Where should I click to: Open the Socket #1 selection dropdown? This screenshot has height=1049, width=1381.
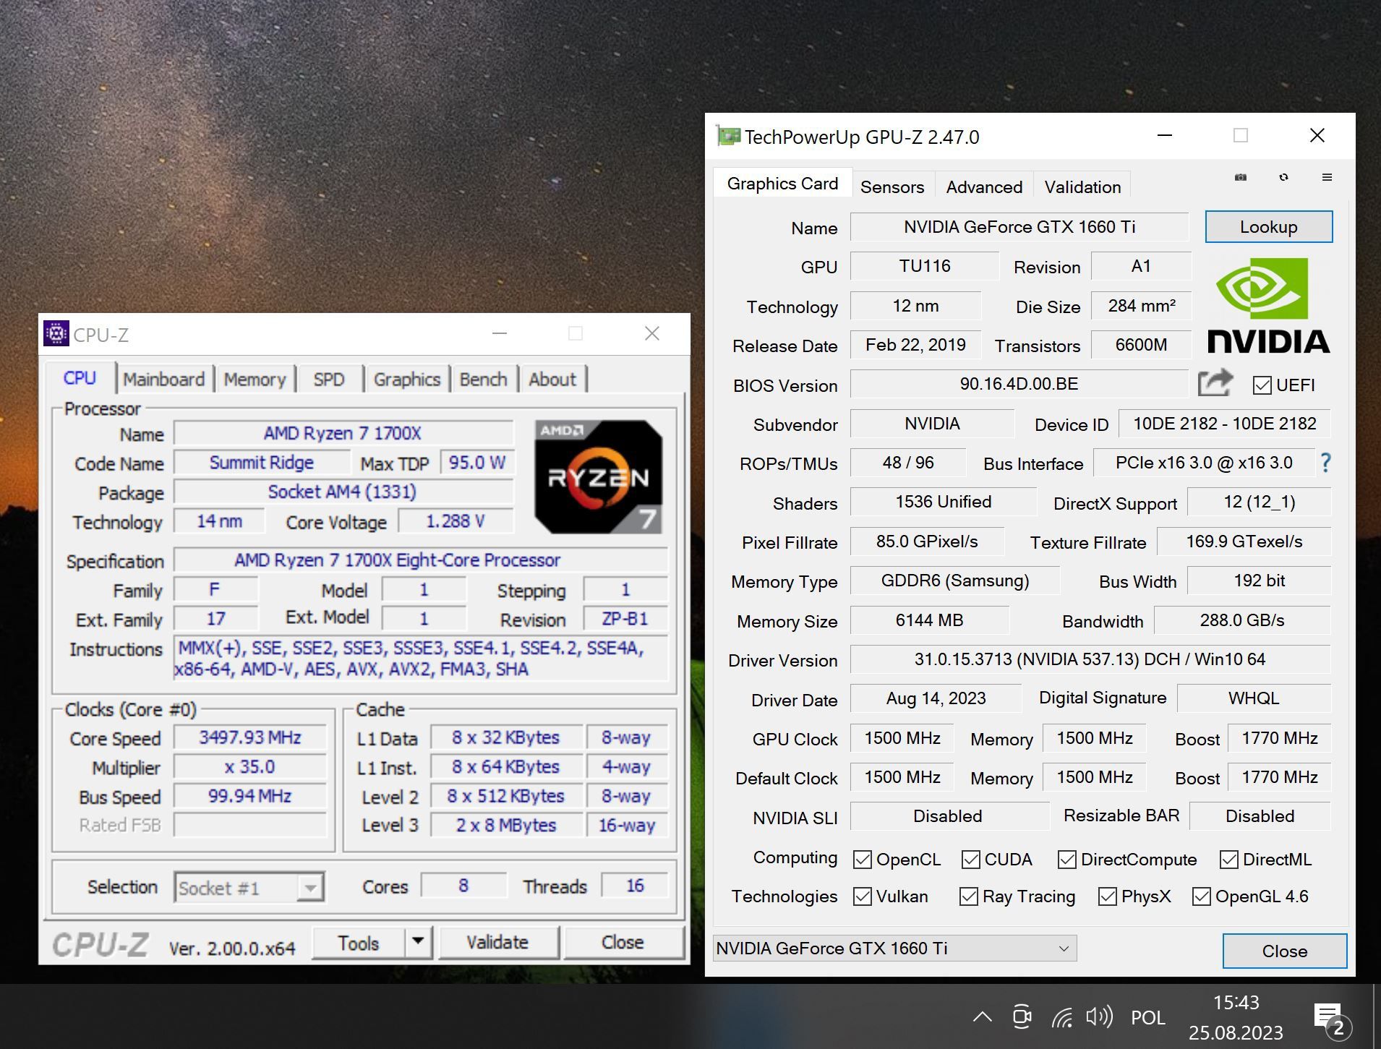point(249,888)
